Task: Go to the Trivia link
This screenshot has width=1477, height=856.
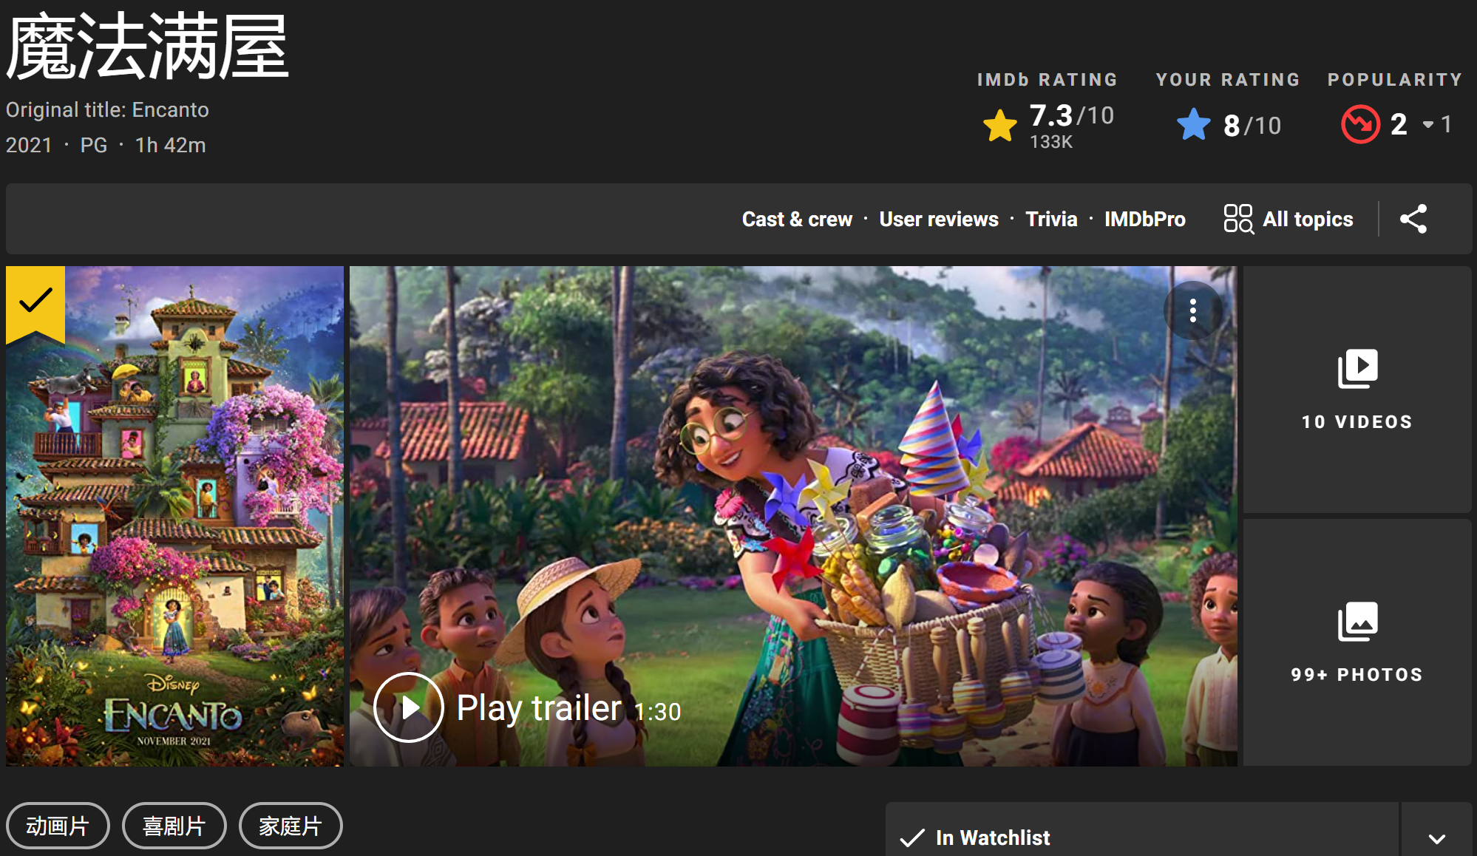Action: 1051,219
